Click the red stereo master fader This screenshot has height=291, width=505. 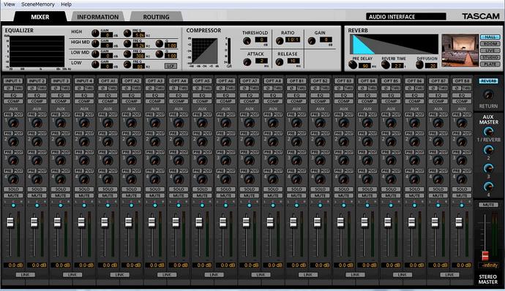(x=485, y=256)
